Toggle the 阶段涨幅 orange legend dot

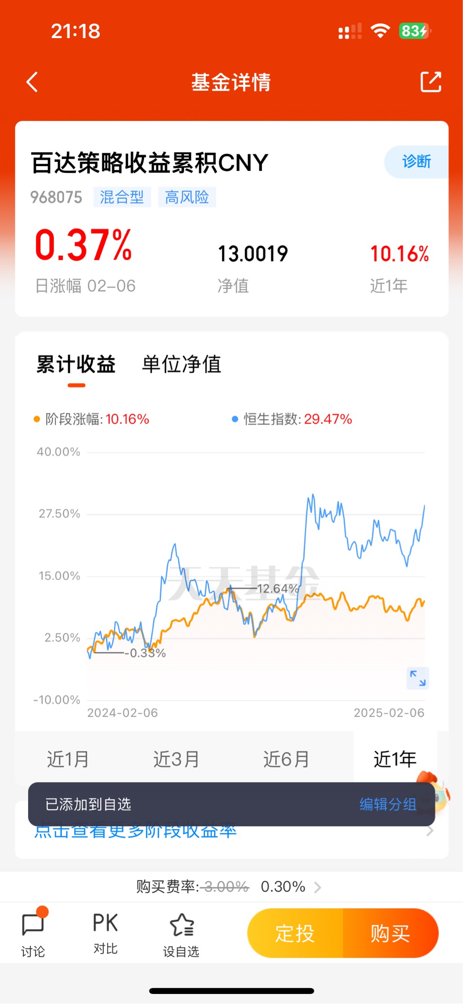point(37,419)
